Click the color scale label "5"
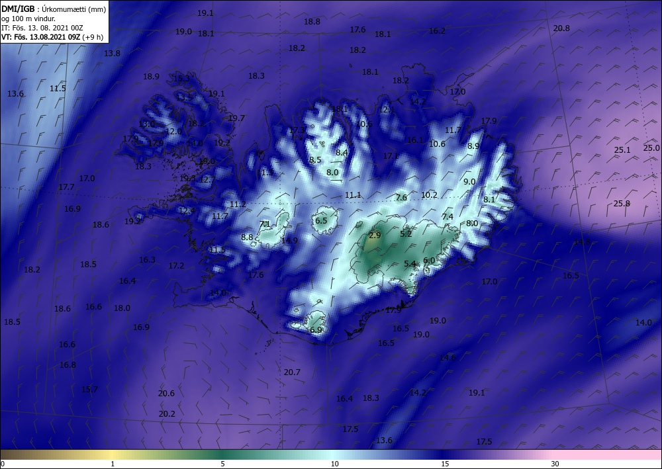The image size is (662, 469). tap(222, 464)
